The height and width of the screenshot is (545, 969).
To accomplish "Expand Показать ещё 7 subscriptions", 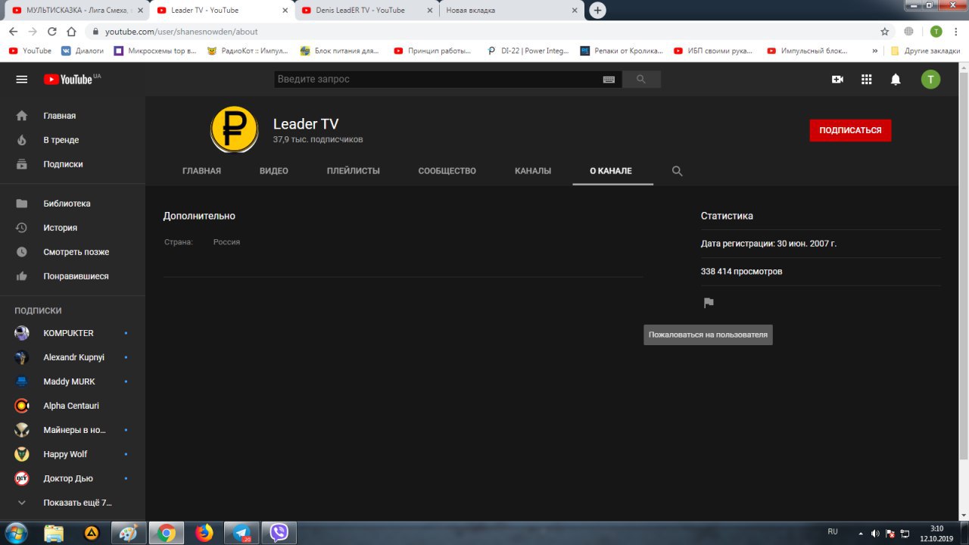I will pyautogui.click(x=73, y=503).
